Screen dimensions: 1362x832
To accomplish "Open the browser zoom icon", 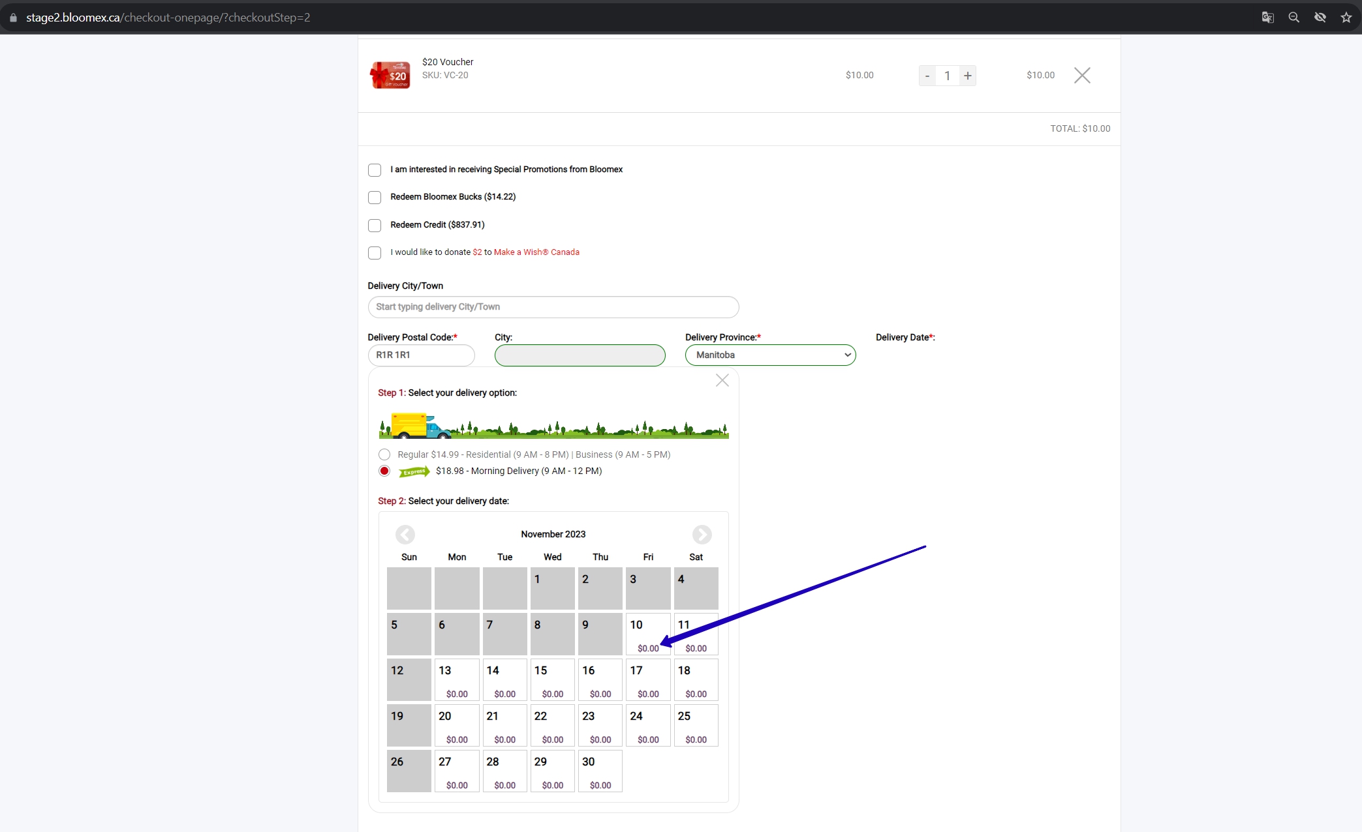I will tap(1294, 18).
